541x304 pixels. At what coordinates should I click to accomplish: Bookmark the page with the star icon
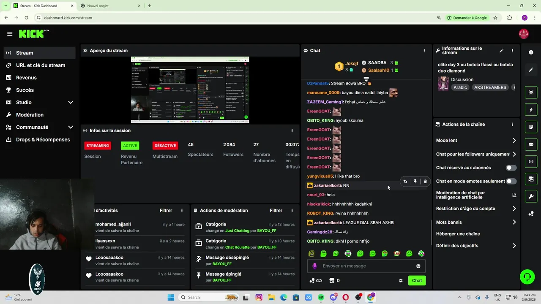pyautogui.click(x=495, y=18)
